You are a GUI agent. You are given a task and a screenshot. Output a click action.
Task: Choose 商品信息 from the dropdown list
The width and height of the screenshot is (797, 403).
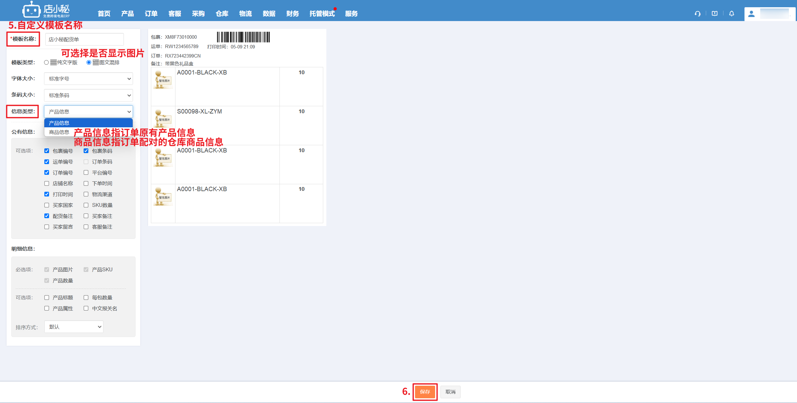[59, 132]
